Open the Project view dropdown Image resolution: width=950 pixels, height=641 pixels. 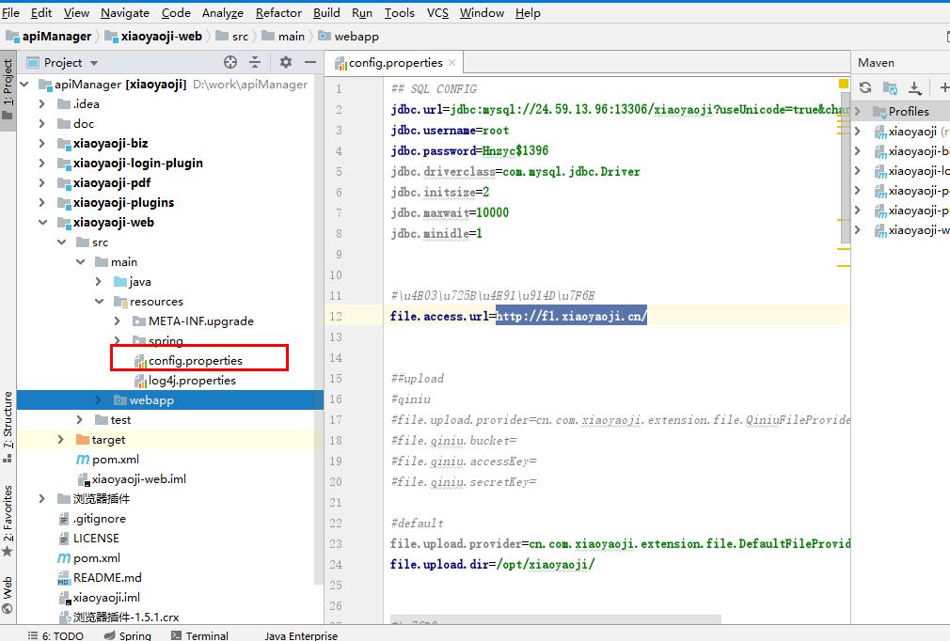tap(94, 63)
